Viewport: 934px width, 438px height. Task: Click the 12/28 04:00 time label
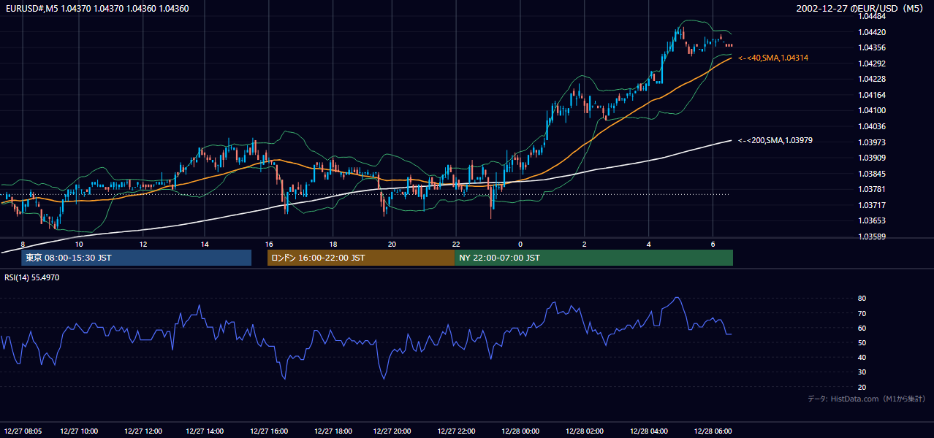click(x=649, y=431)
